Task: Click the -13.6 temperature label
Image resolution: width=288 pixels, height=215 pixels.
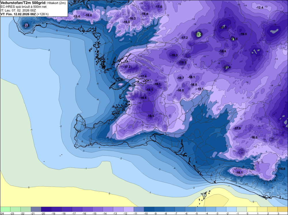Action: pos(77,16)
